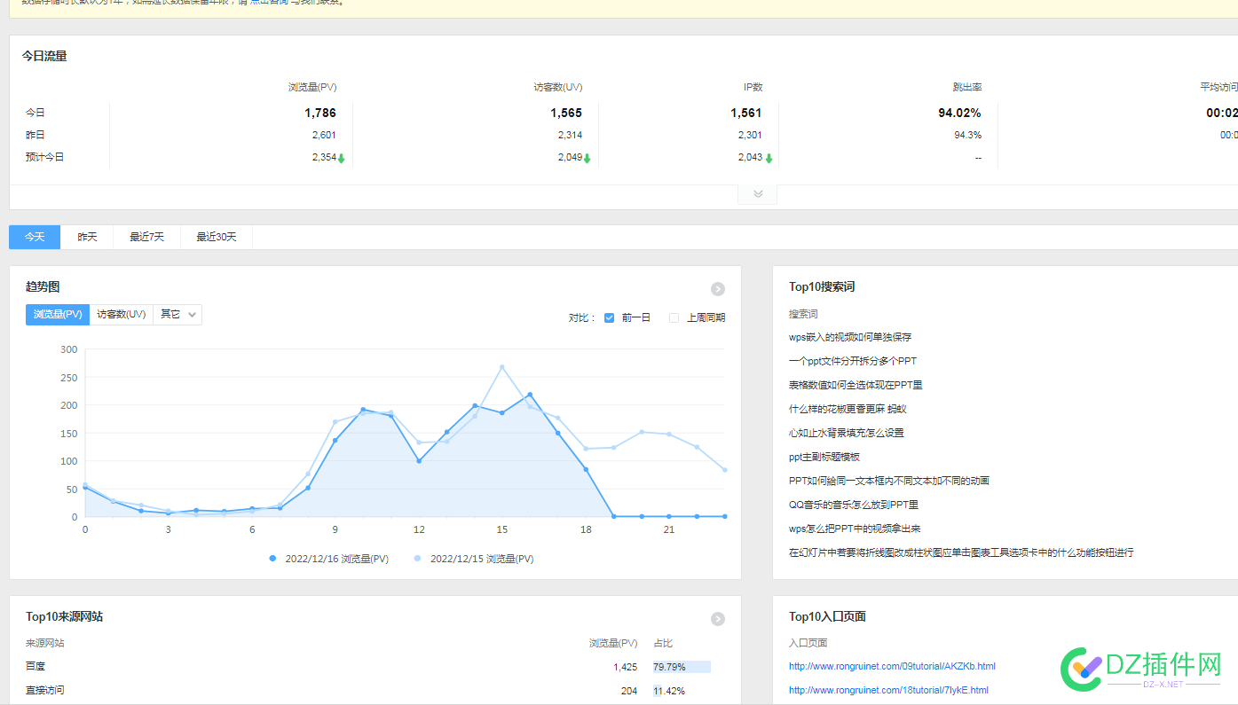Click 访客数(UV) column header in traffic table
Image resolution: width=1238 pixels, height=705 pixels.
pos(558,87)
